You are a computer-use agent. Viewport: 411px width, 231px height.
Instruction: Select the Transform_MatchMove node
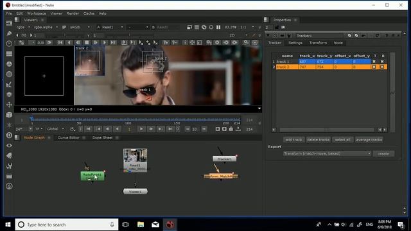pyautogui.click(x=221, y=176)
